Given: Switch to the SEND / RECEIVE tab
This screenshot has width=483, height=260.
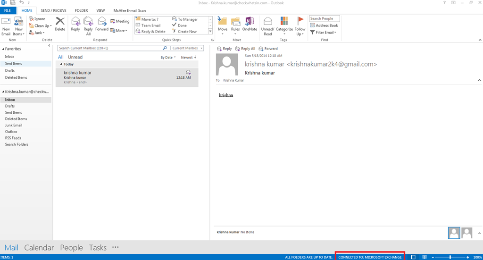Looking at the screenshot, I should [x=54, y=10].
